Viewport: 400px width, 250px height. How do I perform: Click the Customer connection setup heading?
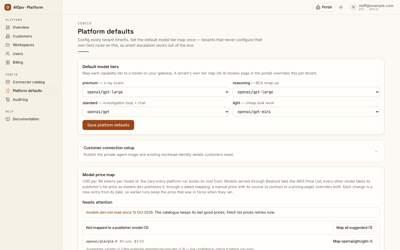pyautogui.click(x=109, y=148)
